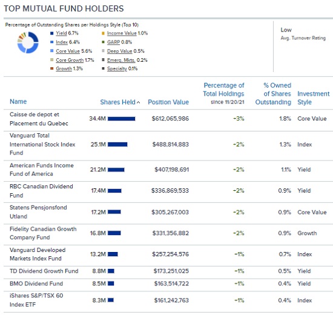Click the 25.1M shares bar
This screenshot has width=333, height=318.
point(117,144)
